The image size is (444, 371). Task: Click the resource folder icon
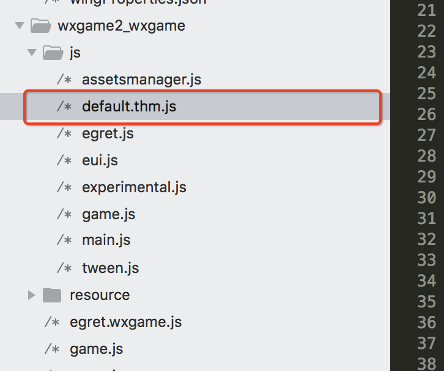pyautogui.click(x=53, y=295)
